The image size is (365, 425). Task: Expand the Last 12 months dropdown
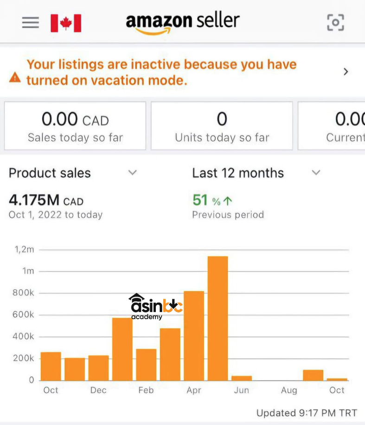[x=316, y=173]
